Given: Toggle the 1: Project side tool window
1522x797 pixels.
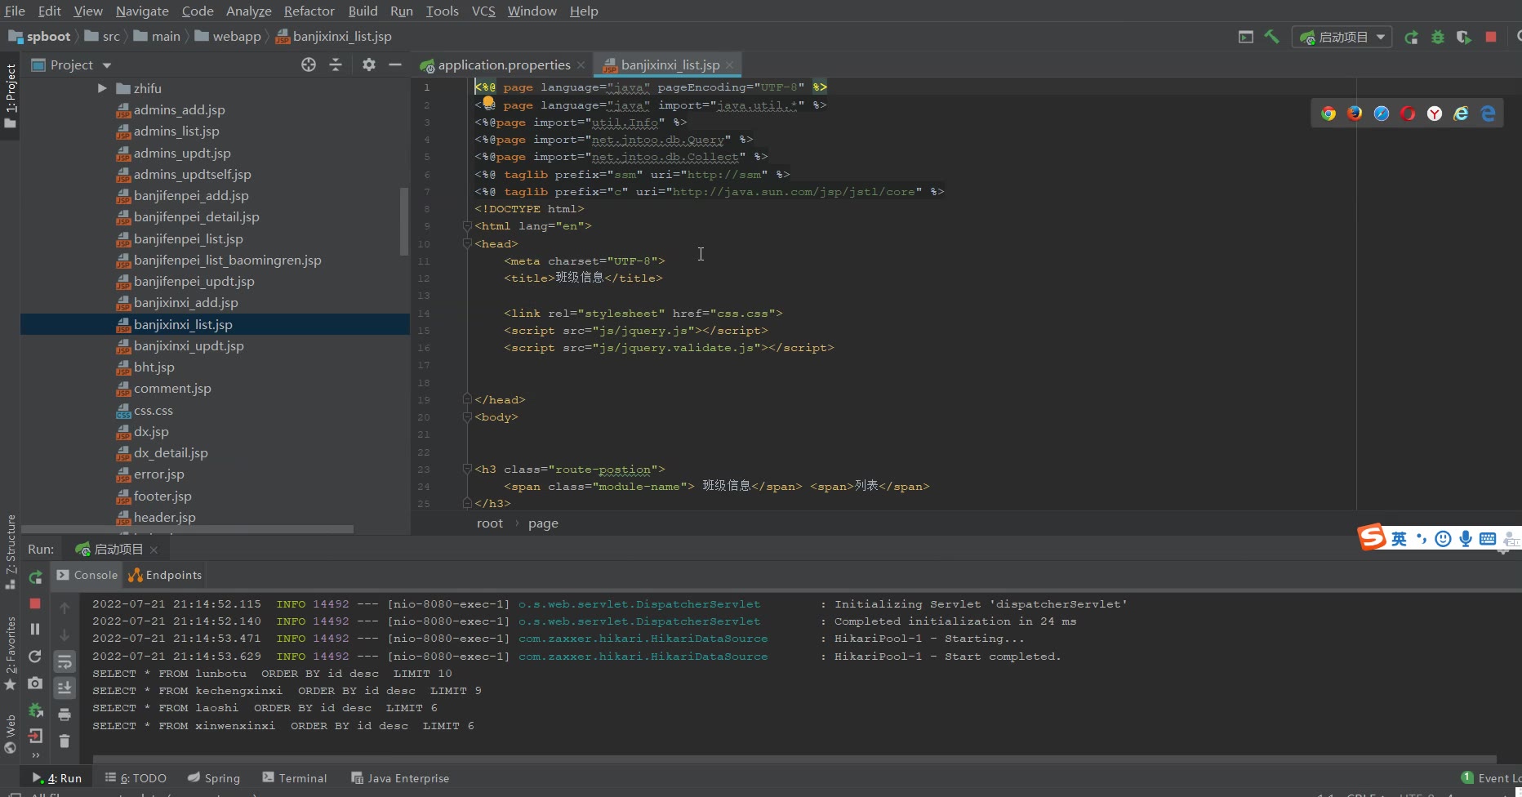Looking at the screenshot, I should click(x=10, y=96).
